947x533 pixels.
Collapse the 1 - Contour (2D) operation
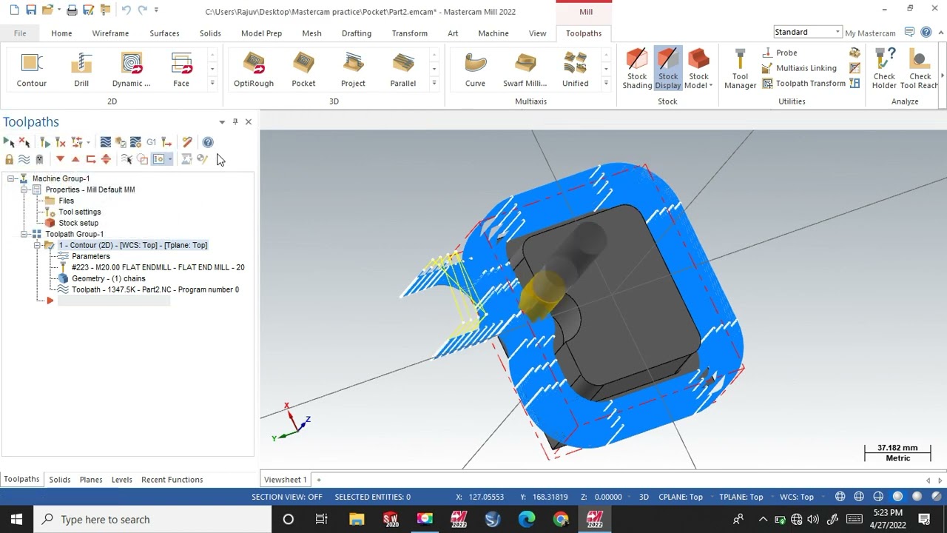[37, 245]
